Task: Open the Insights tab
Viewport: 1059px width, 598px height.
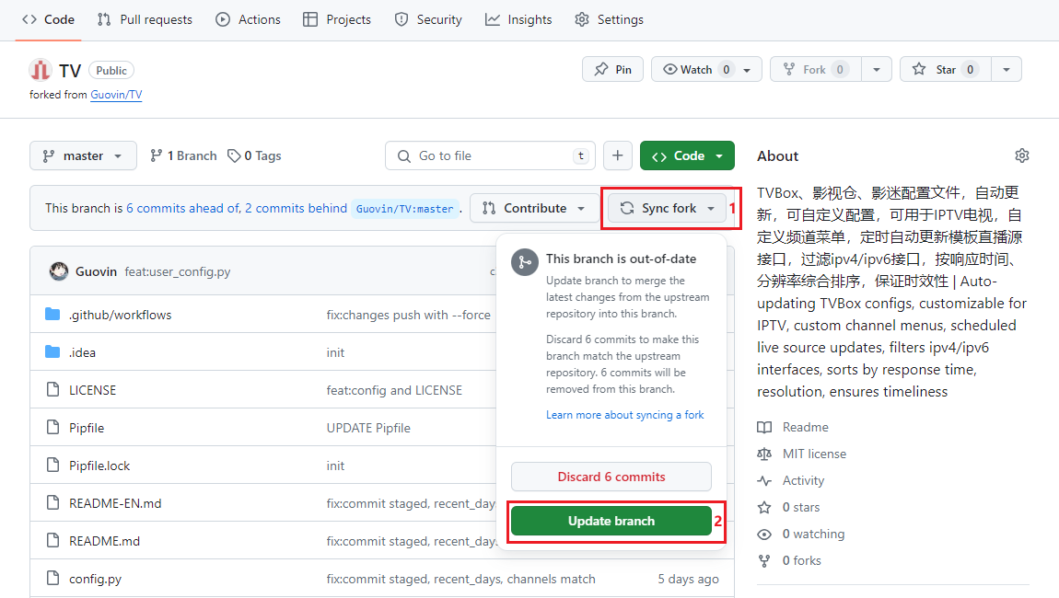Action: 518,19
